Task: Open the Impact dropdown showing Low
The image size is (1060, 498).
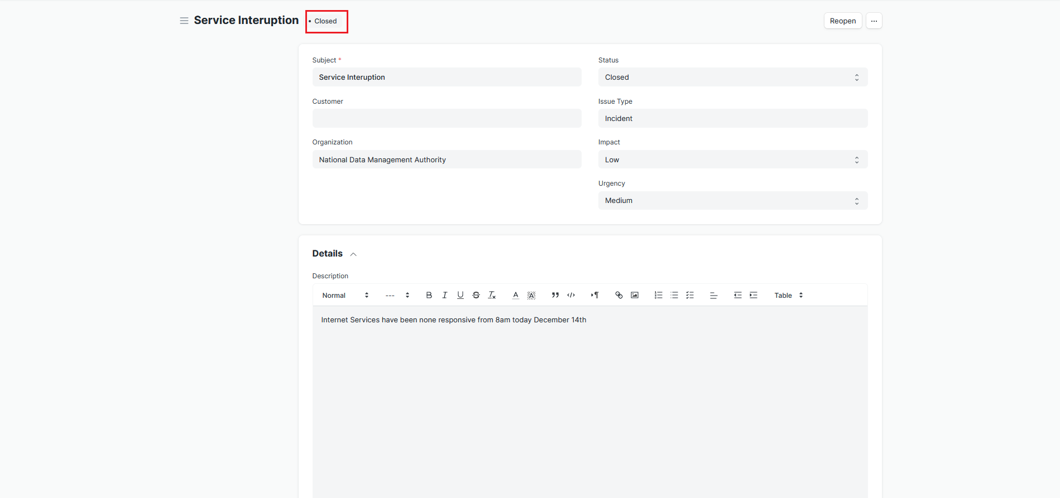Action: [x=732, y=159]
